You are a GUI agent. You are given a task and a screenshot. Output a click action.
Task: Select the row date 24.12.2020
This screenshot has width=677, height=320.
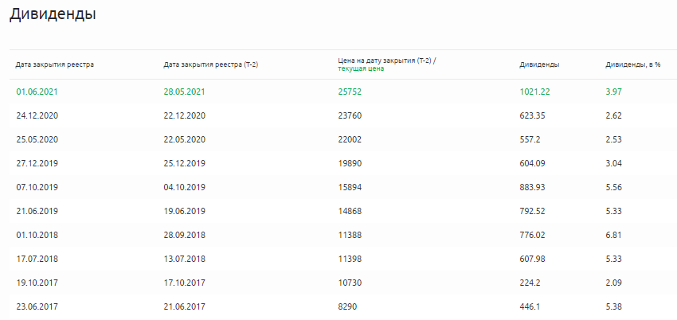37,115
